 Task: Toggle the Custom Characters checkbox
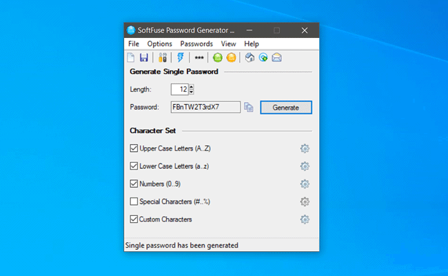(134, 219)
